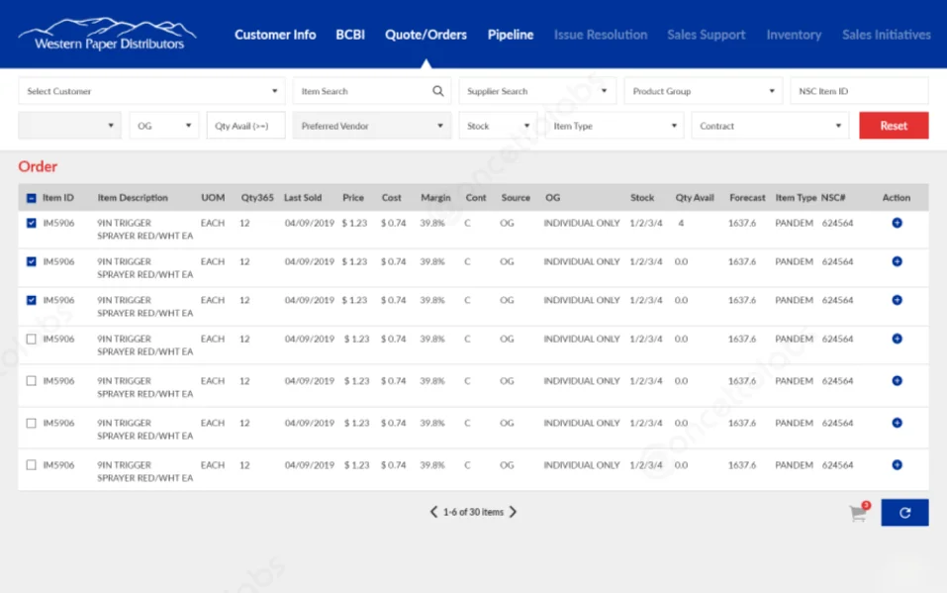947x593 pixels.
Task: Click the search magnifier in Item Search
Action: 437,89
